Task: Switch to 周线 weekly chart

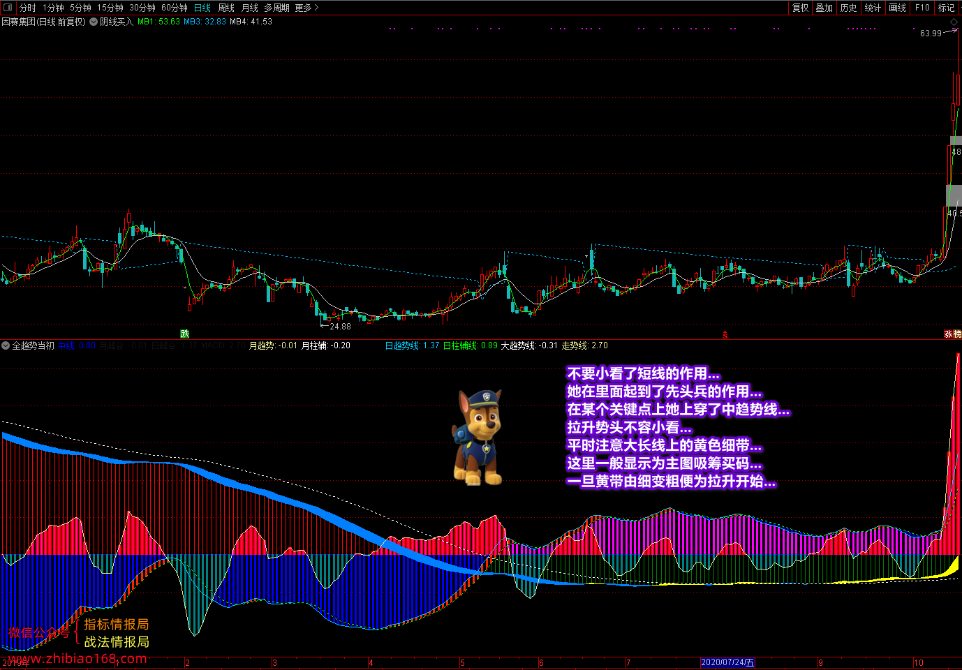Action: [226, 8]
